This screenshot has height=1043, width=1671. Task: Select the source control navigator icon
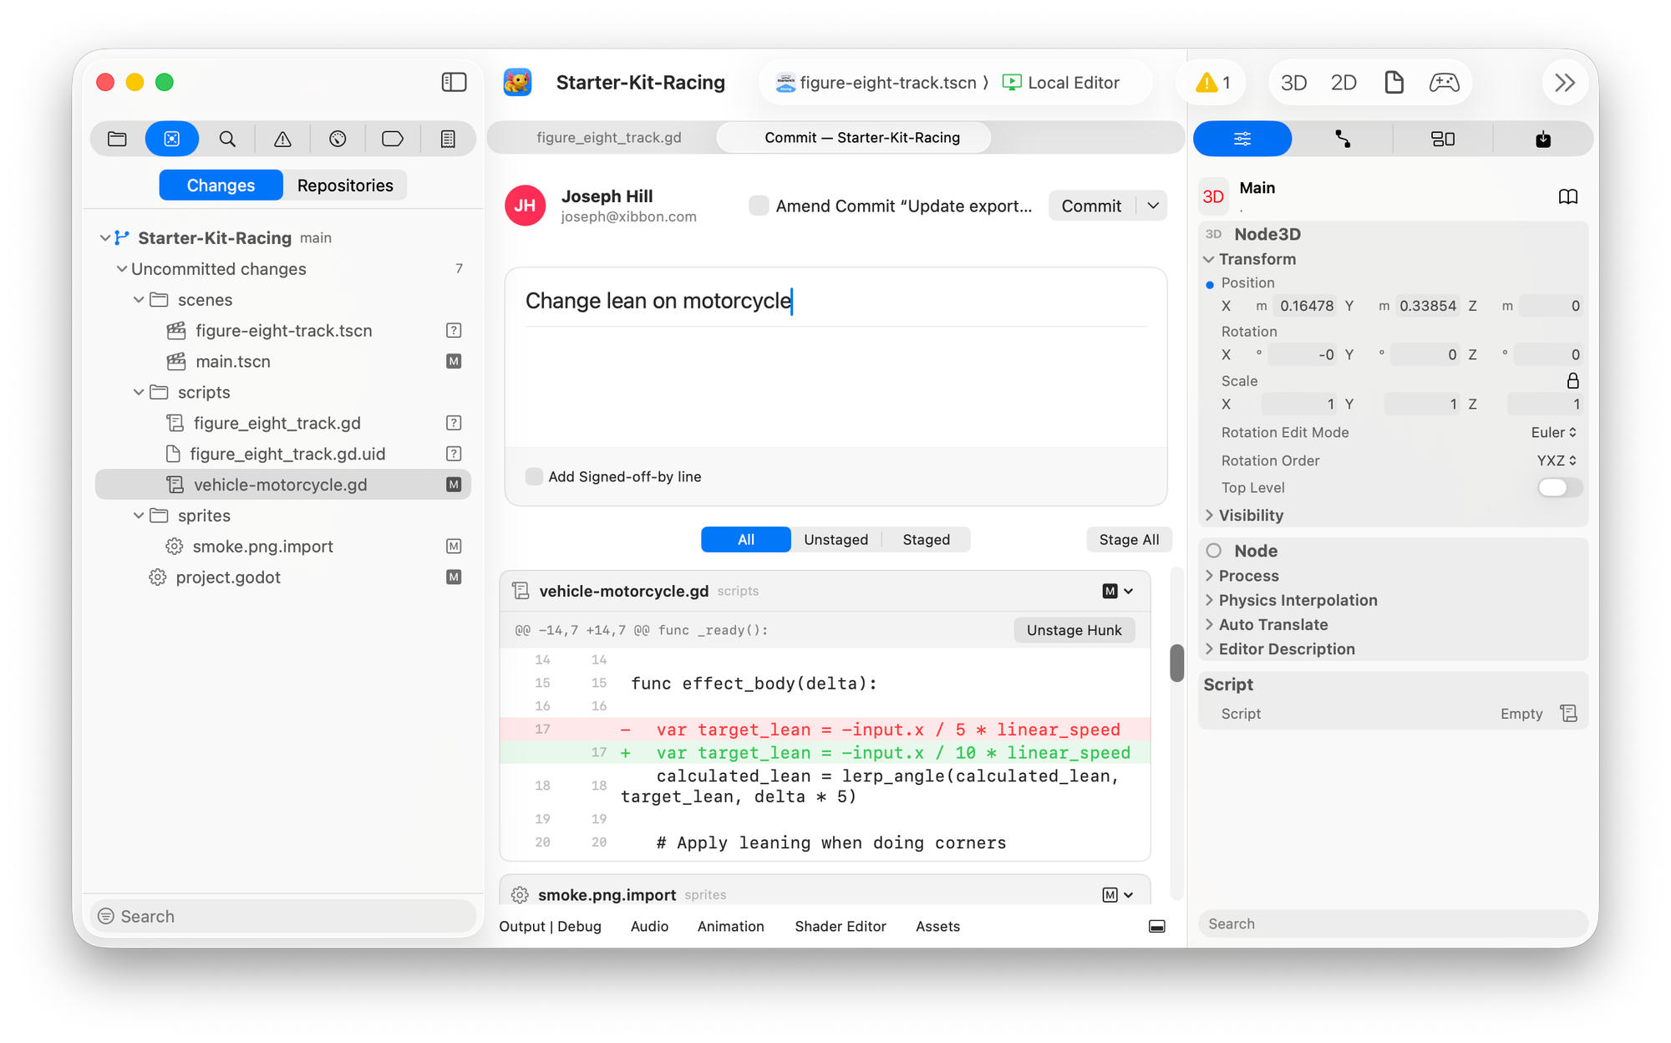[x=172, y=139]
